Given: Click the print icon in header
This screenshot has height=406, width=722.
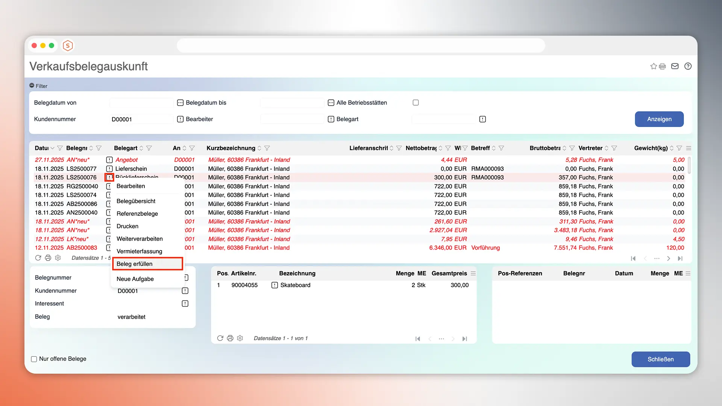Looking at the screenshot, I should [x=662, y=66].
